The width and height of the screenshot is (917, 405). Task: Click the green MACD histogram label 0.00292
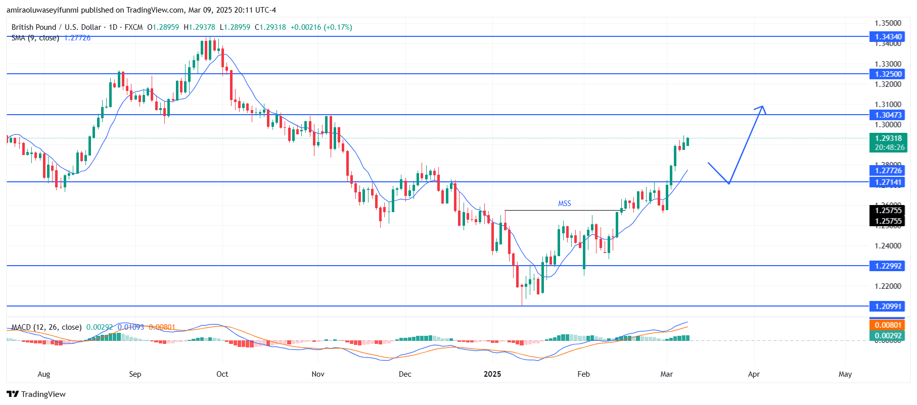coord(887,336)
